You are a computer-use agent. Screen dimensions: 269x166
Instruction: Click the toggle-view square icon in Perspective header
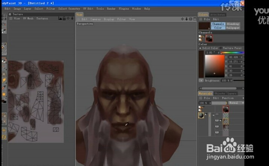pyautogui.click(x=195, y=19)
